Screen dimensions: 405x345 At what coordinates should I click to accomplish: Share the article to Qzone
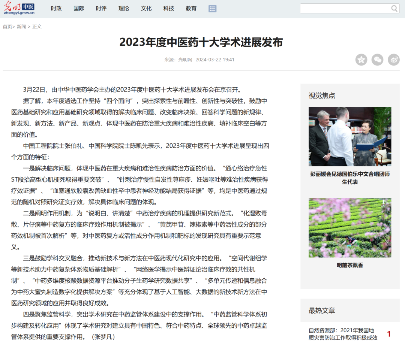[x=361, y=60]
